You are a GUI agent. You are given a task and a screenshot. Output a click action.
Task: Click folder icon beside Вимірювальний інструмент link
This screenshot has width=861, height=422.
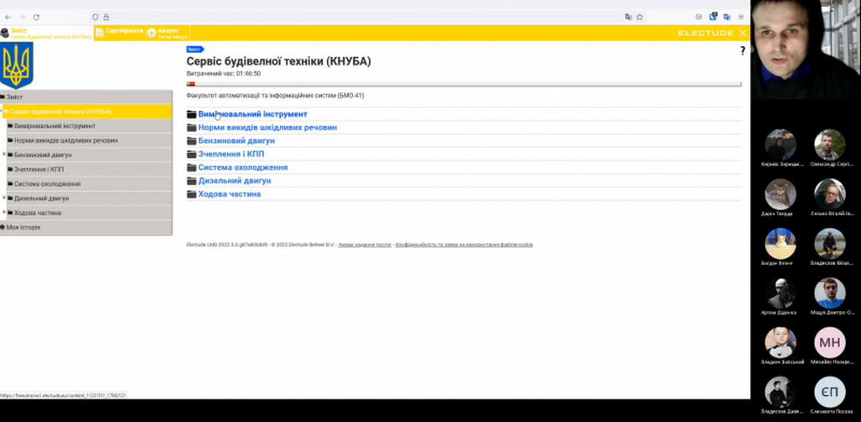point(191,114)
